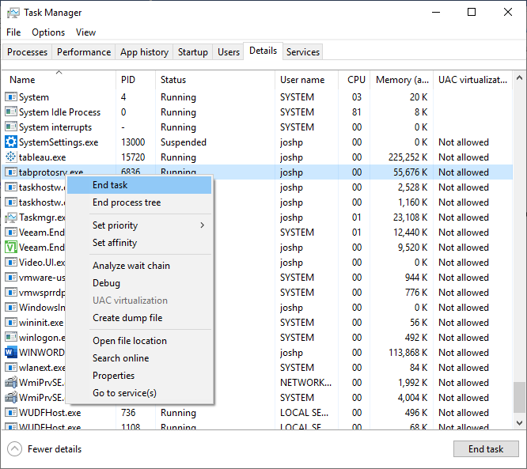Click the tableau.exe process icon
This screenshot has height=469, width=527.
pos(11,157)
